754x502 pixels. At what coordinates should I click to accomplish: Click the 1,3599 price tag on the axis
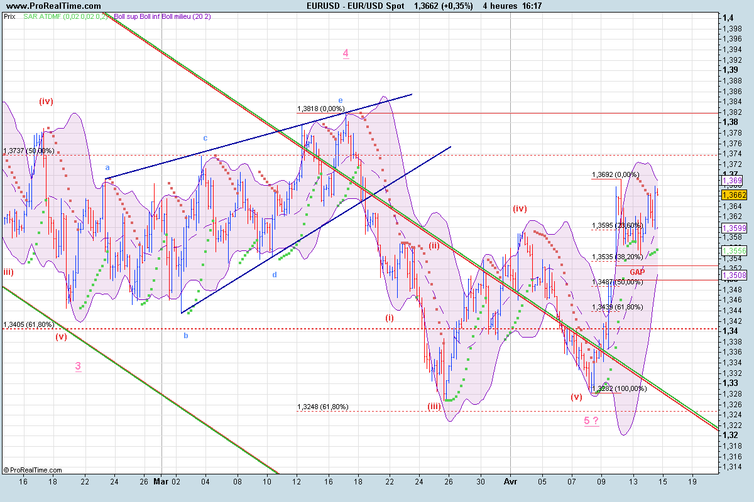[x=735, y=228]
